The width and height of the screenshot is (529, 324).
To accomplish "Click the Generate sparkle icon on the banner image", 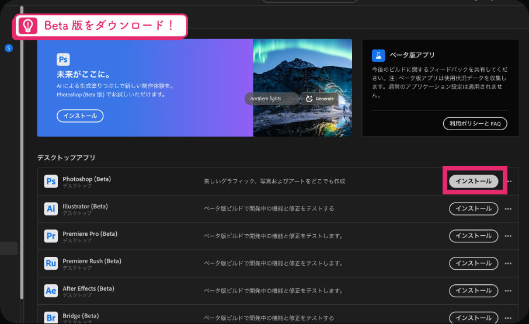I will 309,99.
